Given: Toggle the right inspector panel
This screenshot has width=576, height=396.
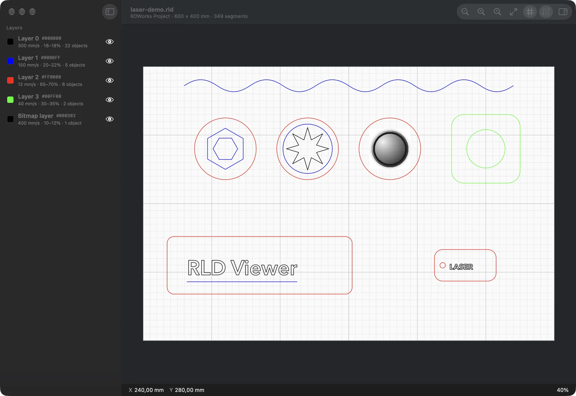Looking at the screenshot, I should 563,12.
